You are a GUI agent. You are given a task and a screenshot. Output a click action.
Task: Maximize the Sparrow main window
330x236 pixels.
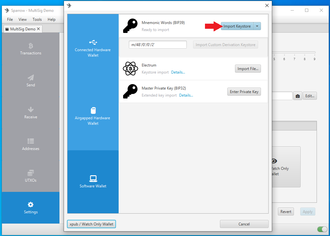(x=307, y=10)
